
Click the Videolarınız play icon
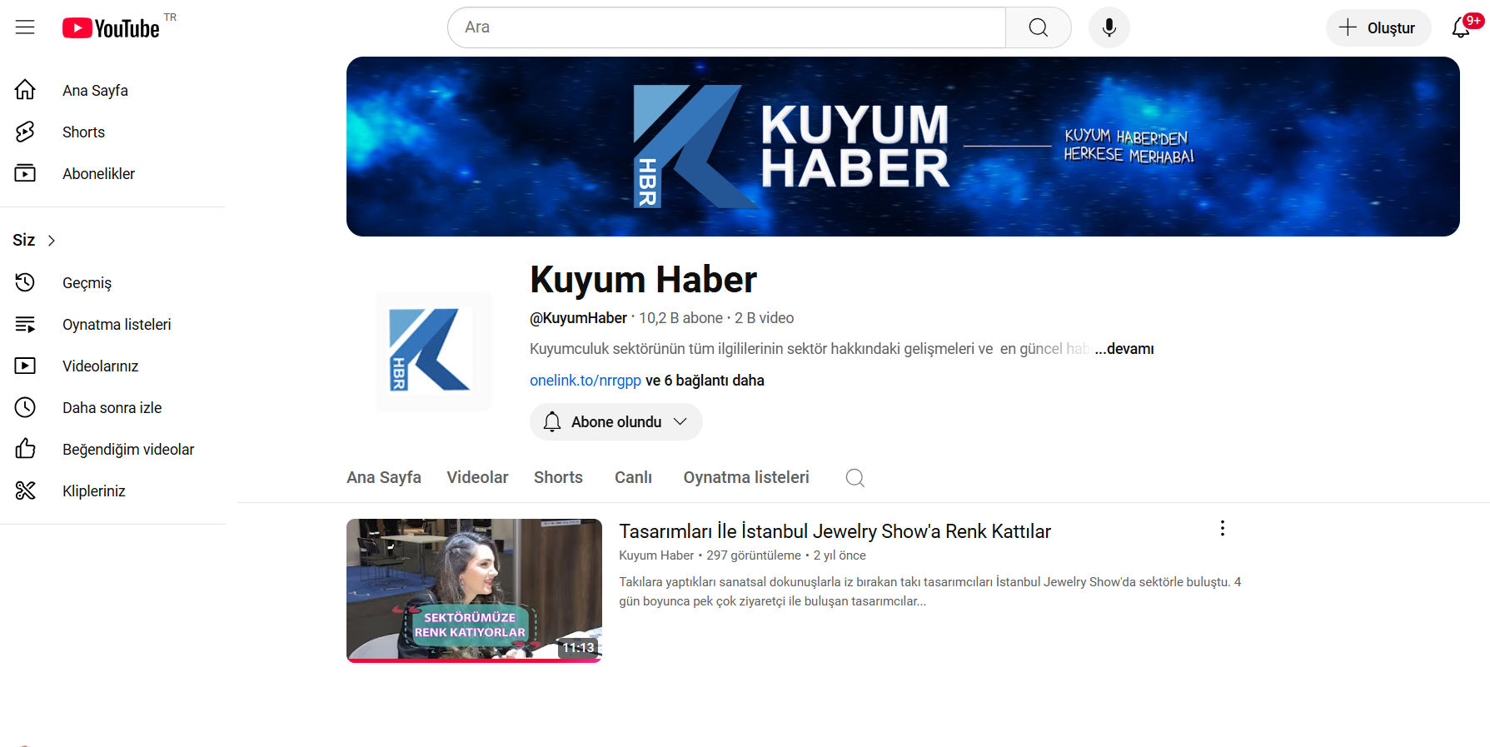tap(25, 366)
